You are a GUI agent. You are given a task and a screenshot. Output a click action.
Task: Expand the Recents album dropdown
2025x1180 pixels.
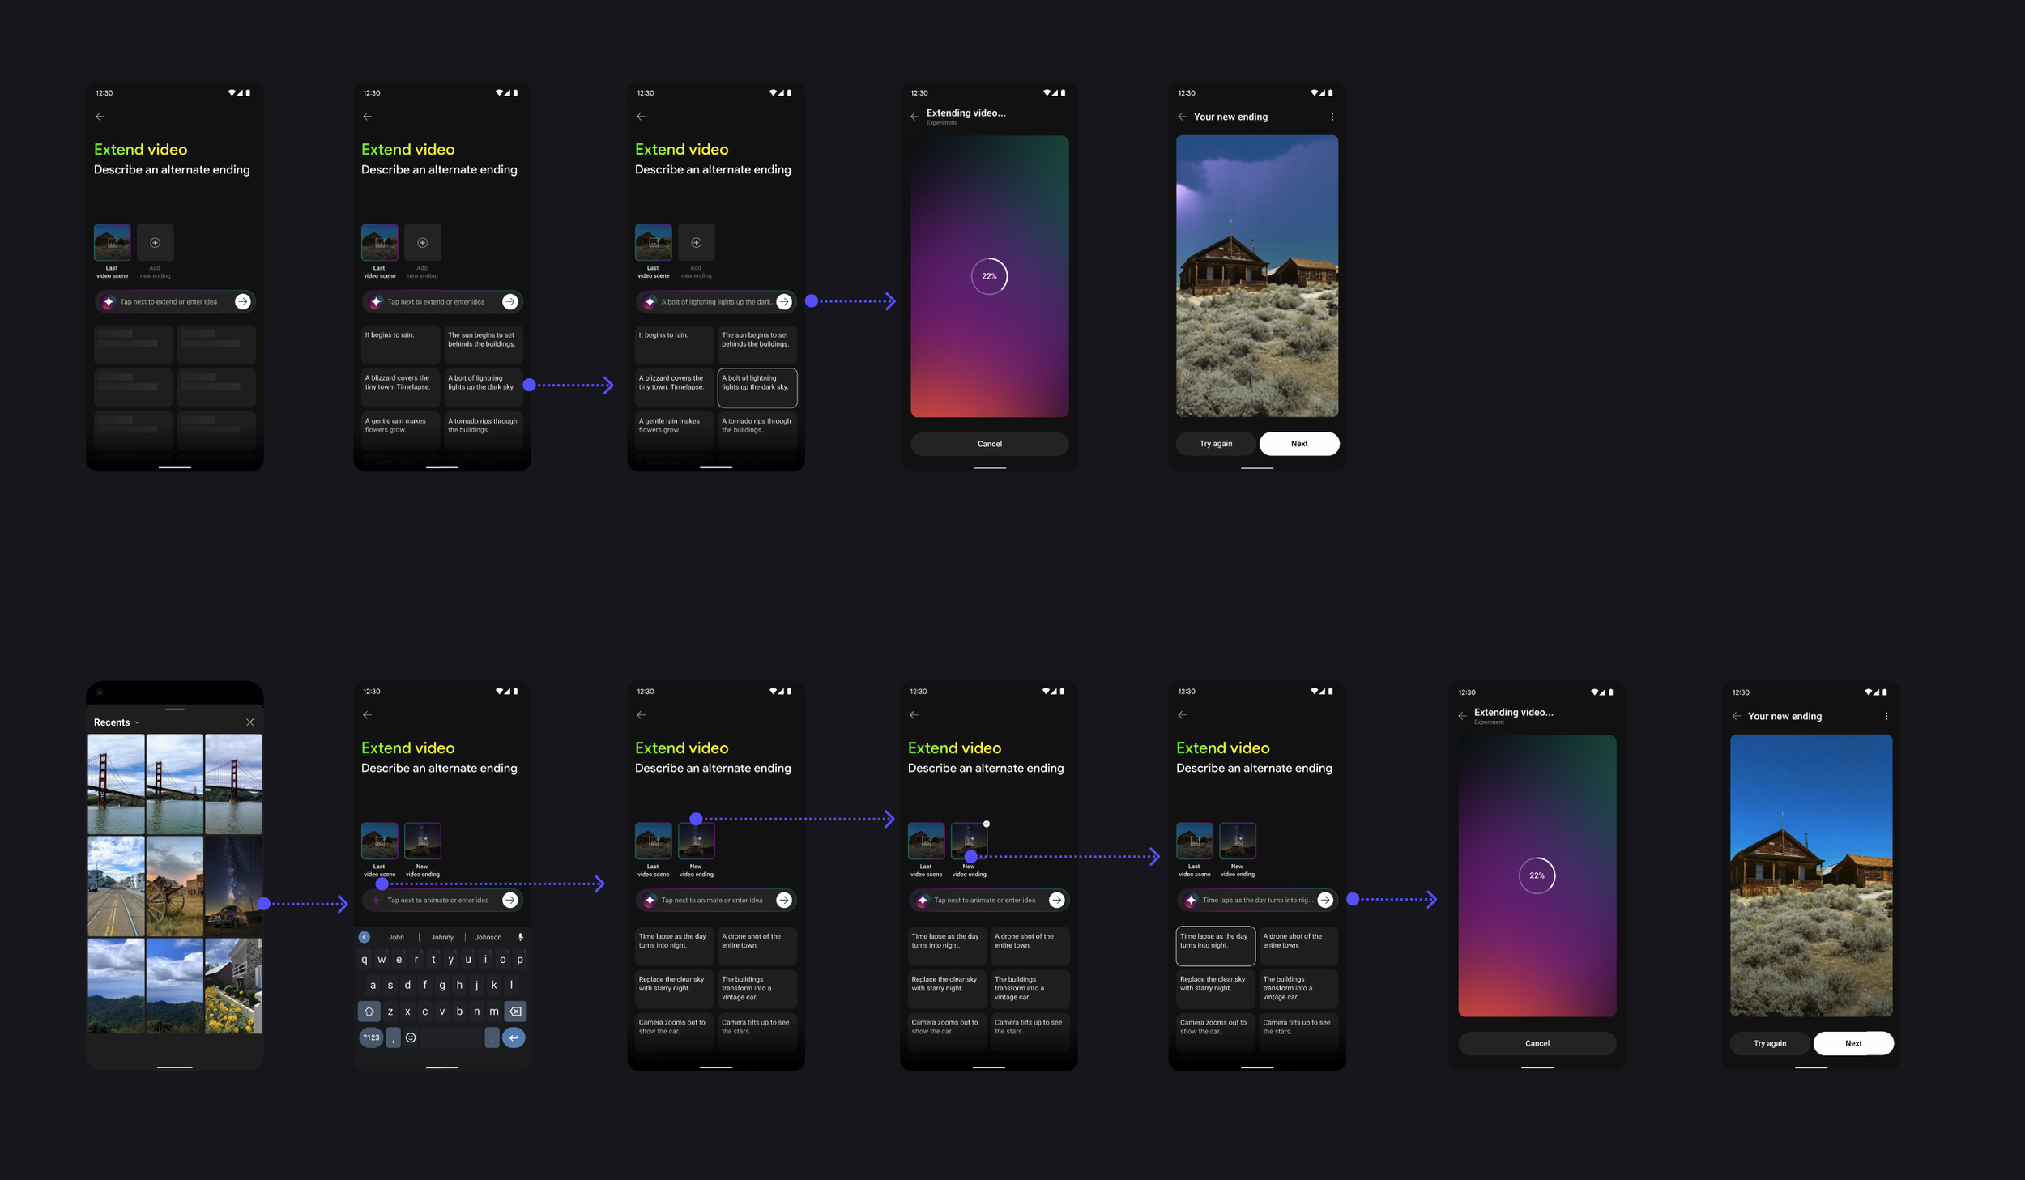[x=136, y=722]
